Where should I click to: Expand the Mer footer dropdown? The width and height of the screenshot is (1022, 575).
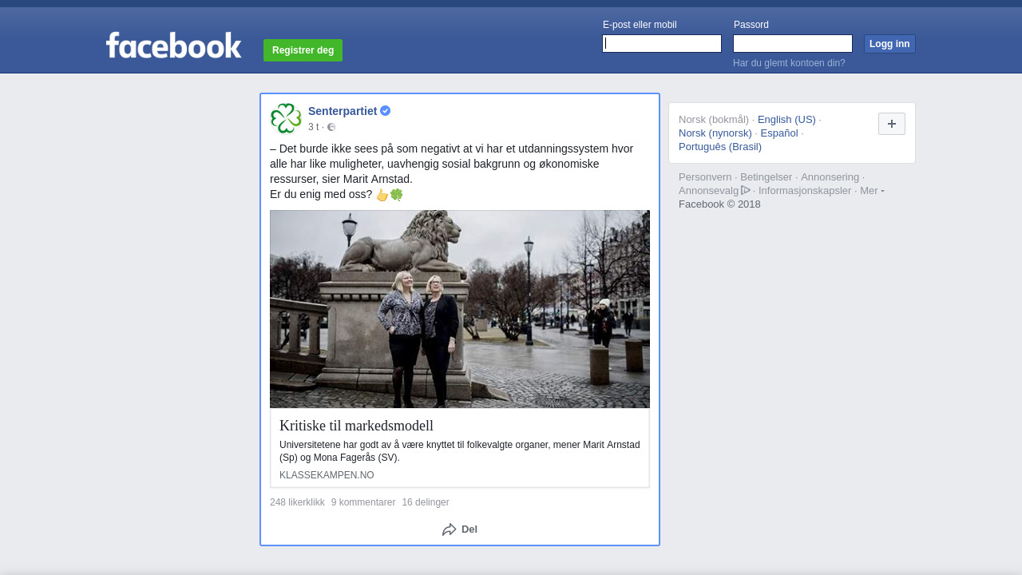(872, 190)
